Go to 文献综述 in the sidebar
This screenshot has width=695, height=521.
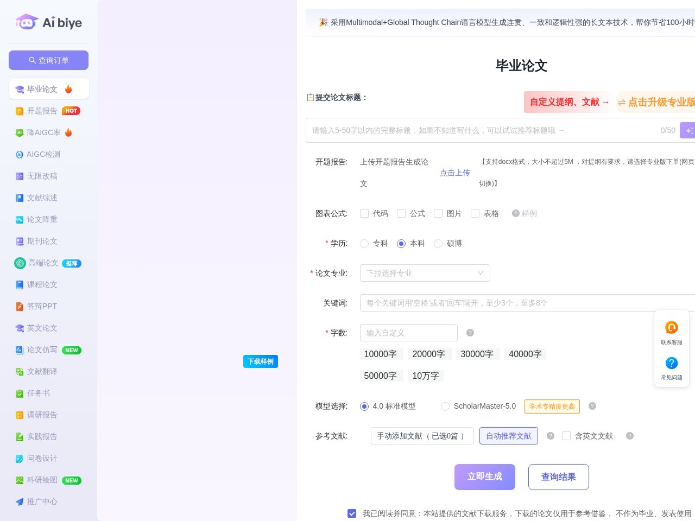pos(42,198)
